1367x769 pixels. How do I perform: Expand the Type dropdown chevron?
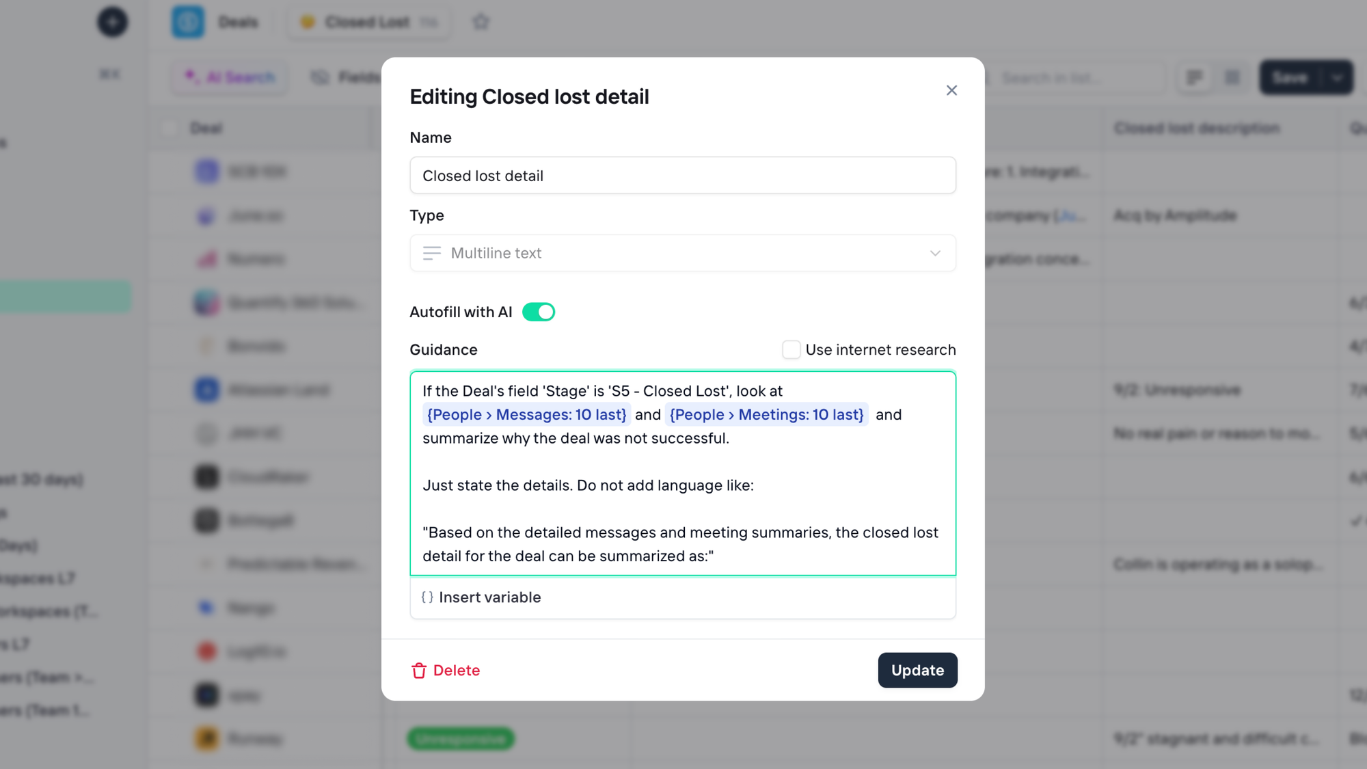click(935, 253)
